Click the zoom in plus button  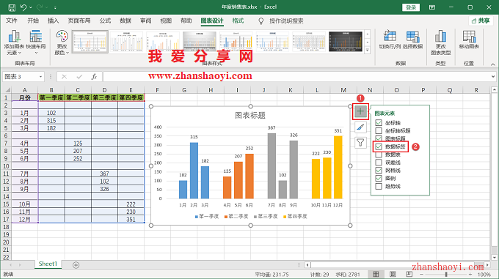tap(470, 274)
